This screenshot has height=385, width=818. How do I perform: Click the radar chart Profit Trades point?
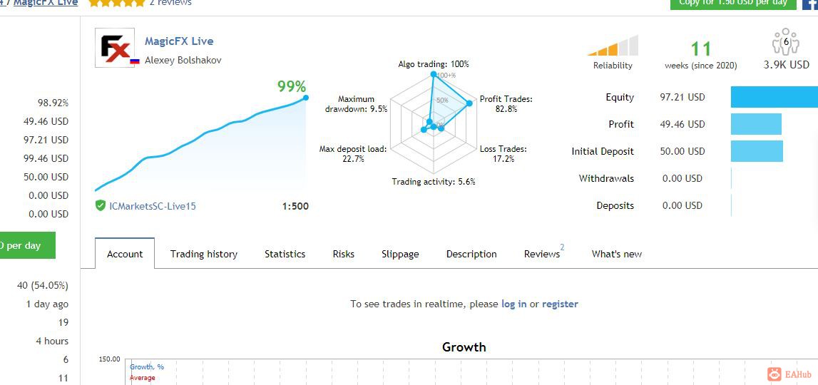pos(469,103)
